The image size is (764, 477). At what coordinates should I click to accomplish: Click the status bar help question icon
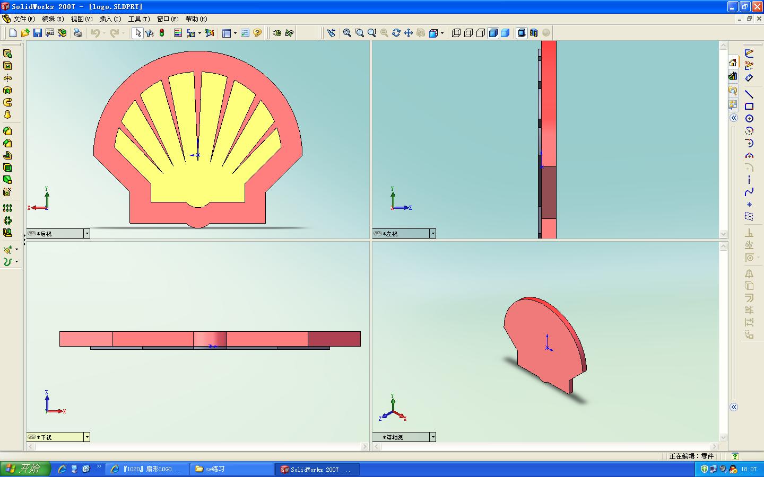pos(735,456)
